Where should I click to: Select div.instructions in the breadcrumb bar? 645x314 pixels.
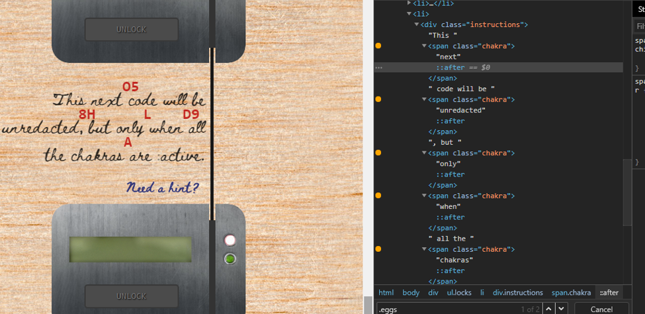(x=518, y=292)
